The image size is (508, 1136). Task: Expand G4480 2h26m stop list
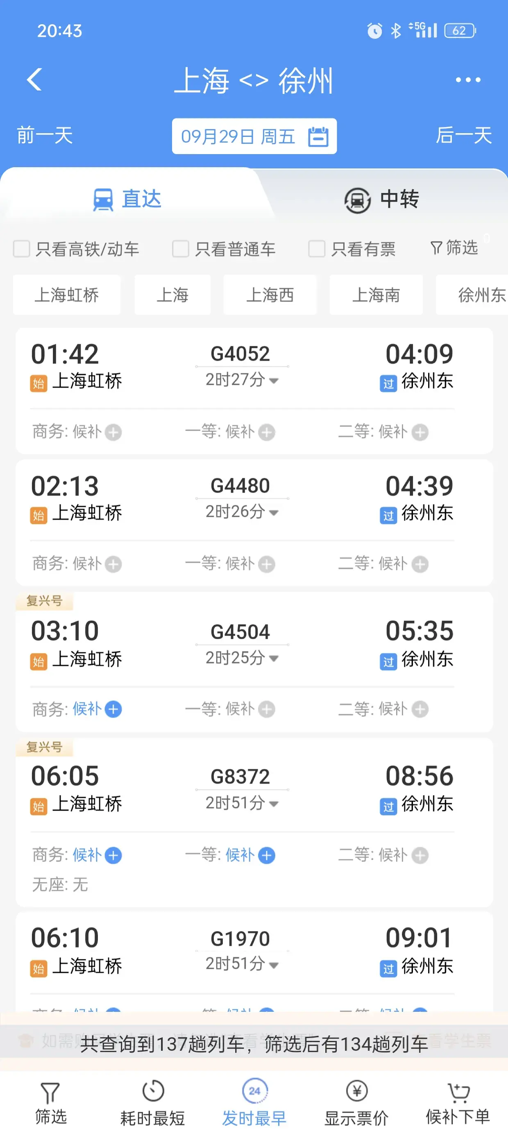(x=273, y=512)
